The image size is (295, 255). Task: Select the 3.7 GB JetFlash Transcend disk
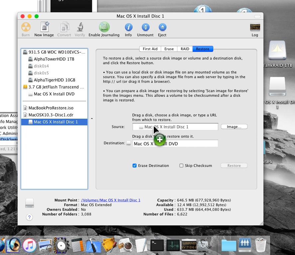[54, 87]
